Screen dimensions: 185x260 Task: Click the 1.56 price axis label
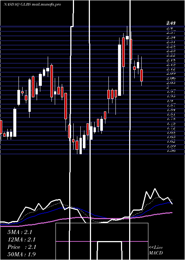point(171,150)
